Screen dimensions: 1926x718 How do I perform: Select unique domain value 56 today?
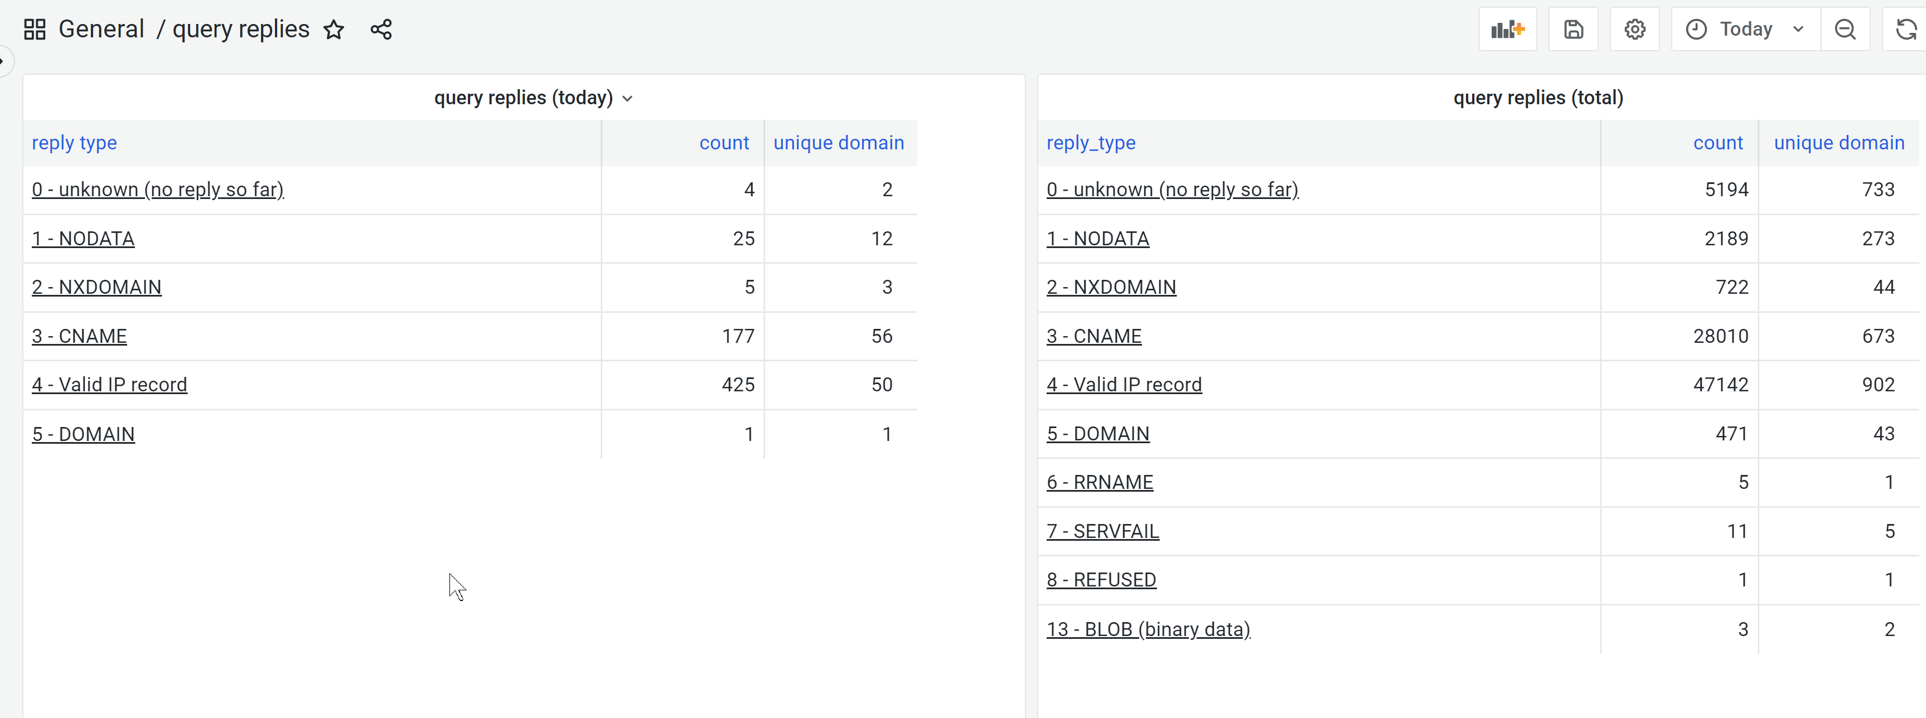840,336
